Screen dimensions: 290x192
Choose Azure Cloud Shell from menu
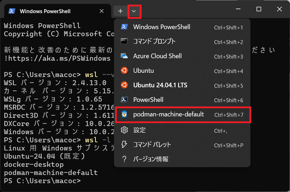click(157, 56)
